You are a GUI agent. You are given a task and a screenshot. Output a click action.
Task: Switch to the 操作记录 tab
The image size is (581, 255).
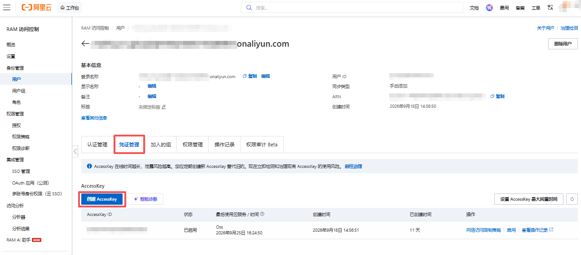point(224,145)
